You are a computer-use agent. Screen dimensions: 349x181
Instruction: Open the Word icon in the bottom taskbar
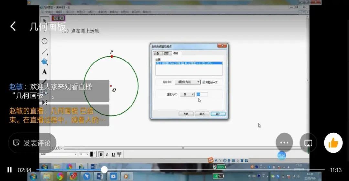[x=100, y=176]
